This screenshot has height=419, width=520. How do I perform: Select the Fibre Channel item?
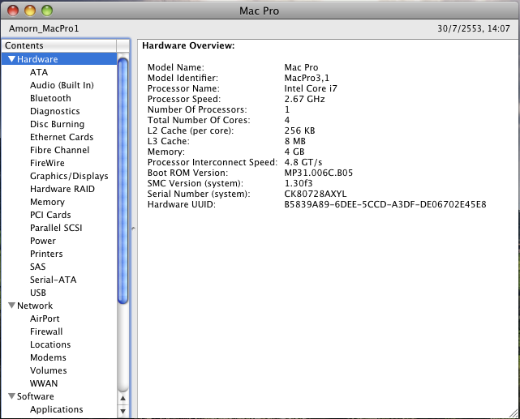pos(60,150)
